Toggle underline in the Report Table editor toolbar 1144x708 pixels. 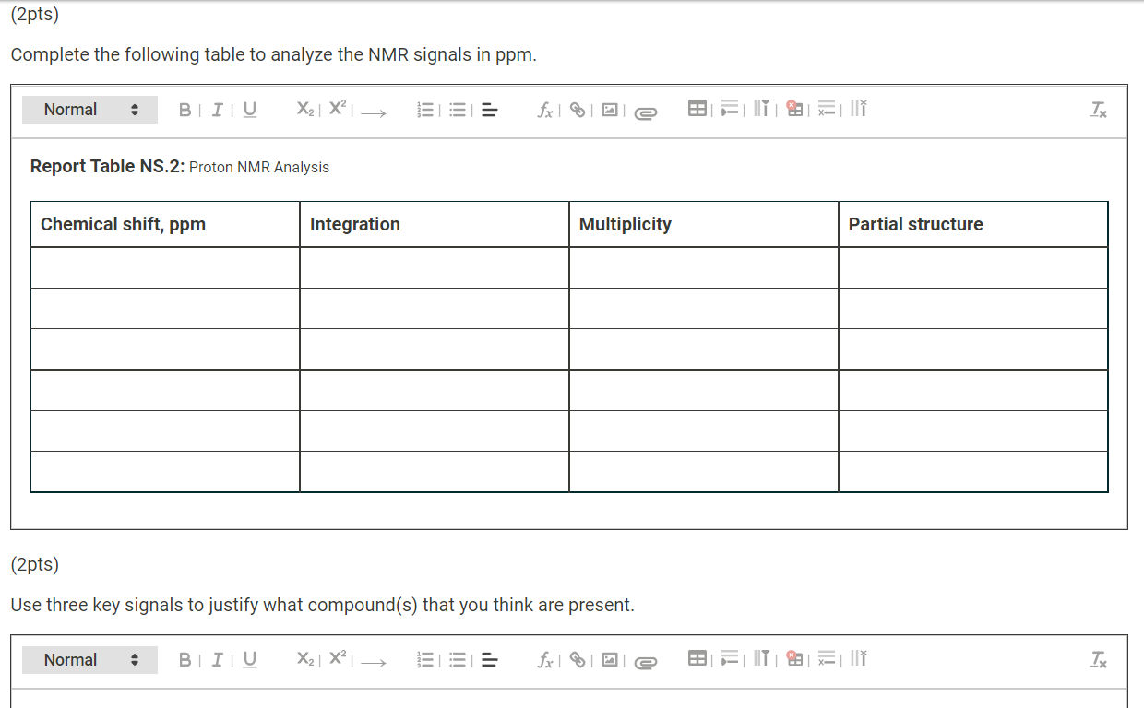point(250,110)
